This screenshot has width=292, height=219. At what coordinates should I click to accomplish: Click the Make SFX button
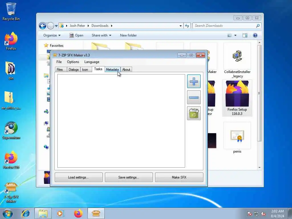click(179, 177)
